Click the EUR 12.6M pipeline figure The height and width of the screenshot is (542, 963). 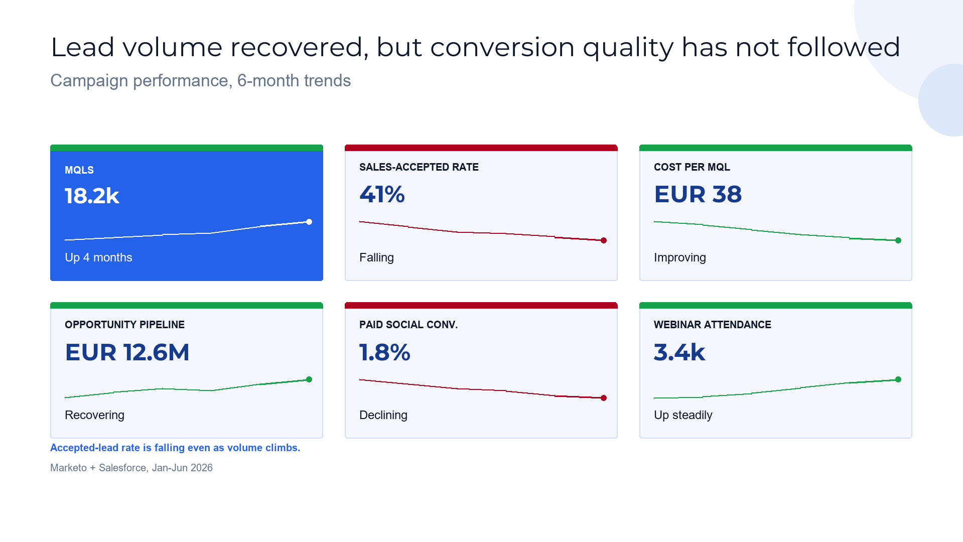point(127,352)
